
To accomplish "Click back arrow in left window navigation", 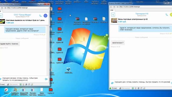I will [2, 8].
